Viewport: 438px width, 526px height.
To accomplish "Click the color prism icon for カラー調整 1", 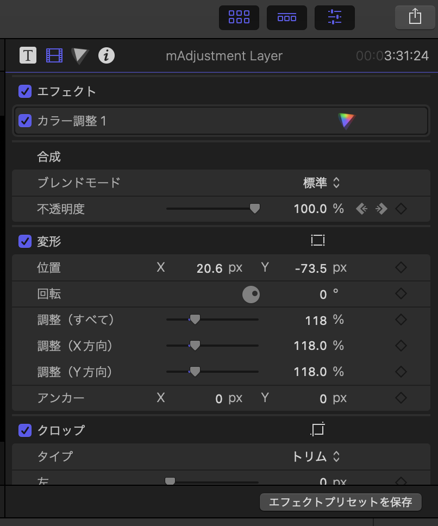I will (346, 121).
